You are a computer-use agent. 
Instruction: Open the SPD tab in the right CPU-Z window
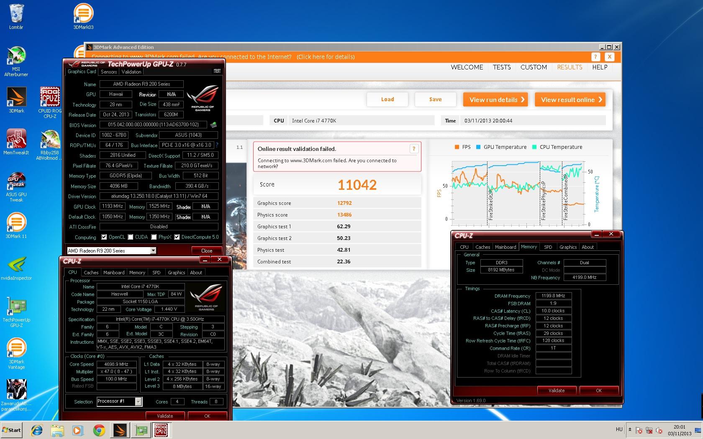point(548,247)
